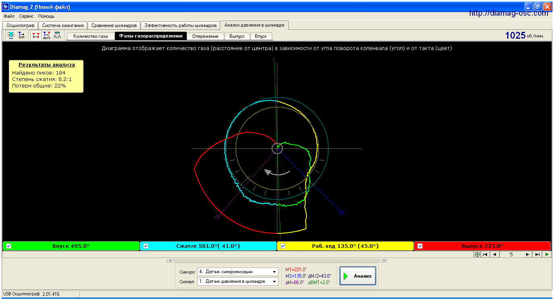Click the M2=135.0° value
The image size is (554, 299).
(296, 276)
